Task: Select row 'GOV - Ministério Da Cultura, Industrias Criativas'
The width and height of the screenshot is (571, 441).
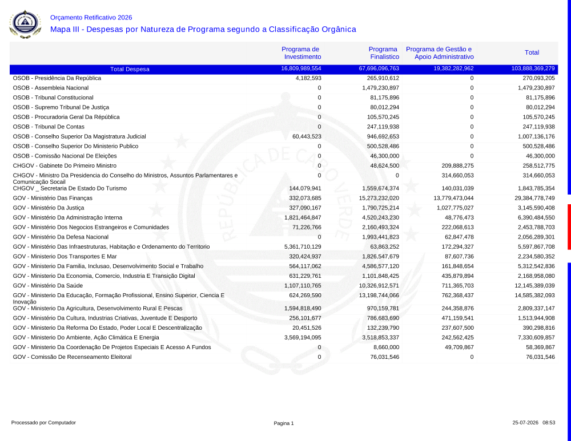Action: point(284,318)
